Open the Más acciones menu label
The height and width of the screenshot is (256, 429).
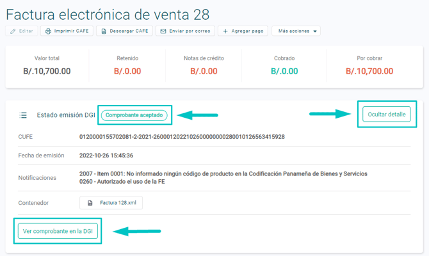click(294, 31)
